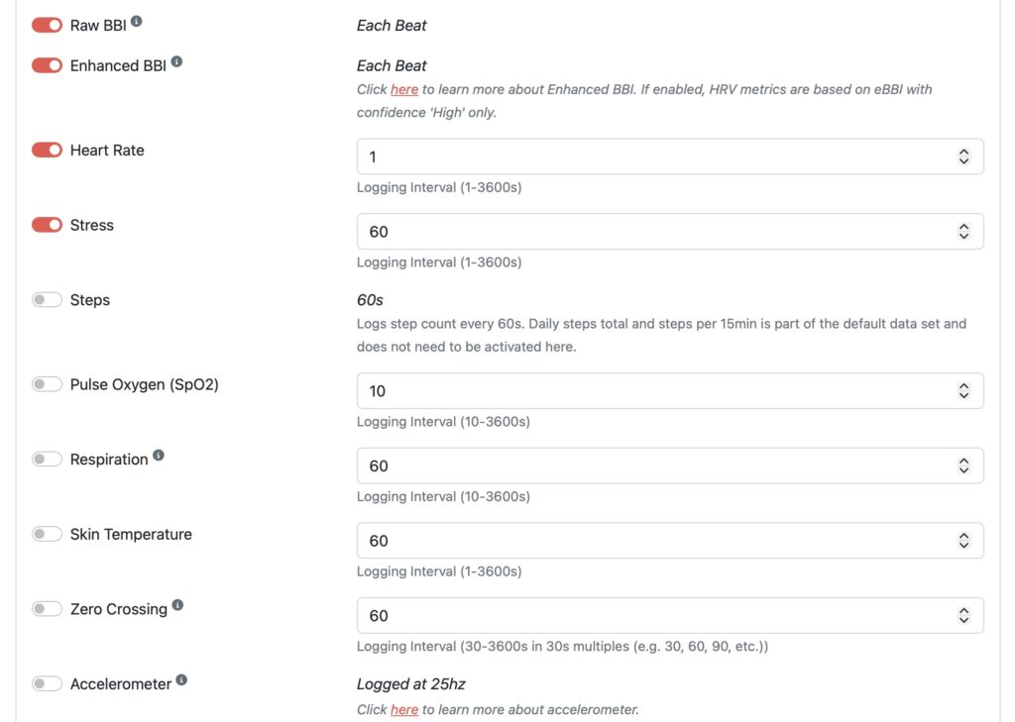Click the Respiration info icon
This screenshot has height=722, width=1015.
point(159,456)
